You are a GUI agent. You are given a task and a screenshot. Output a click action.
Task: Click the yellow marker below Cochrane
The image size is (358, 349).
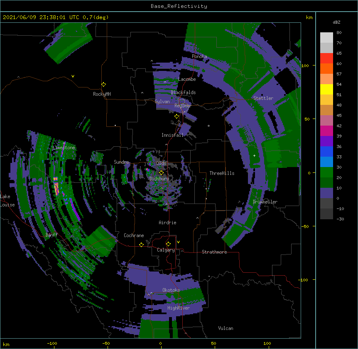pos(141,245)
